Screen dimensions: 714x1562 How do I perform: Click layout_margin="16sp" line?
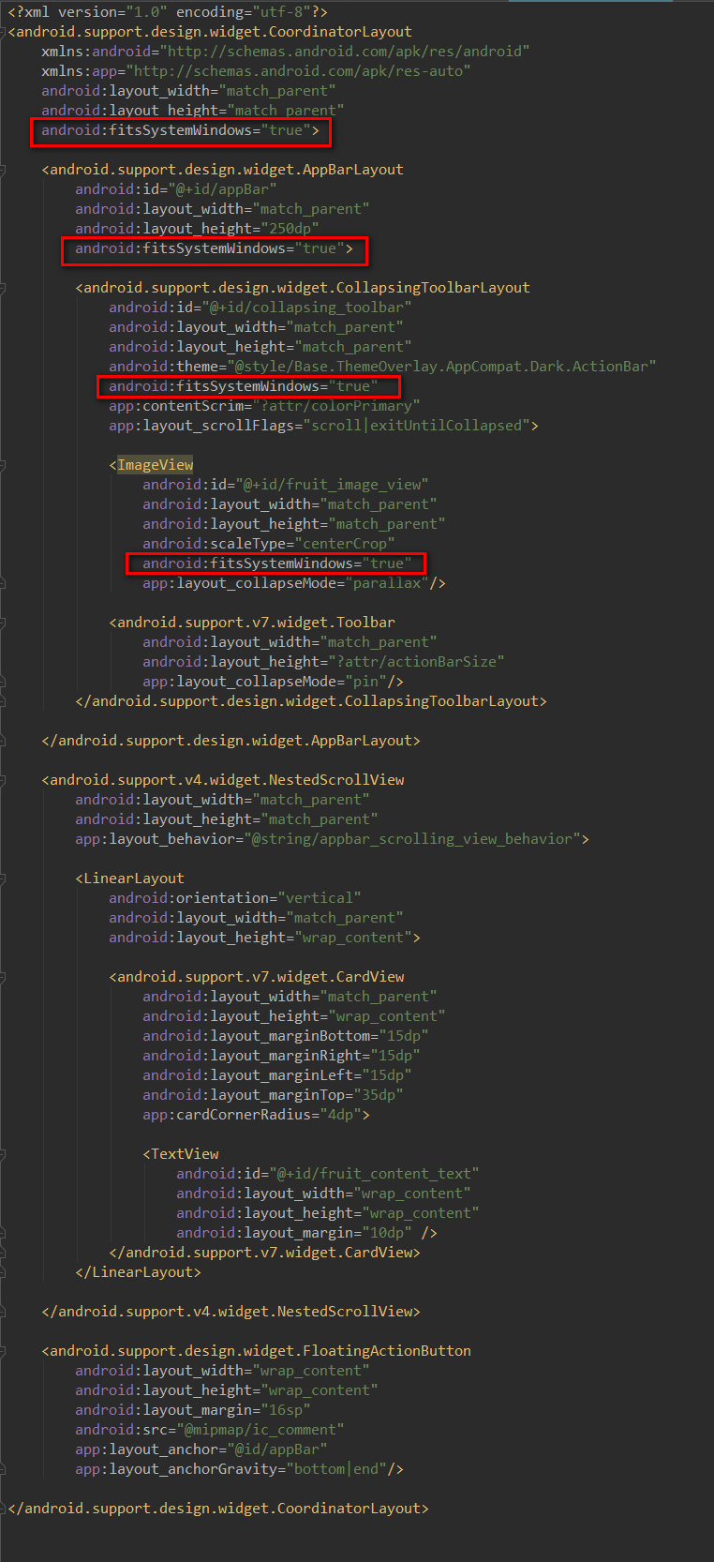point(192,1410)
